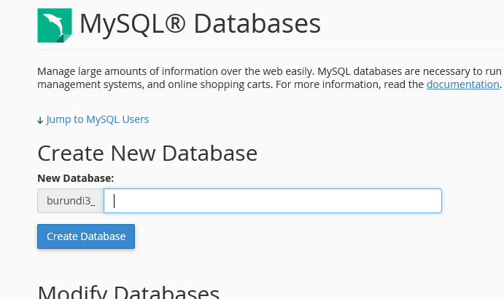The height and width of the screenshot is (299, 504).
Task: Jump to MySQL Users section
Action: (97, 119)
